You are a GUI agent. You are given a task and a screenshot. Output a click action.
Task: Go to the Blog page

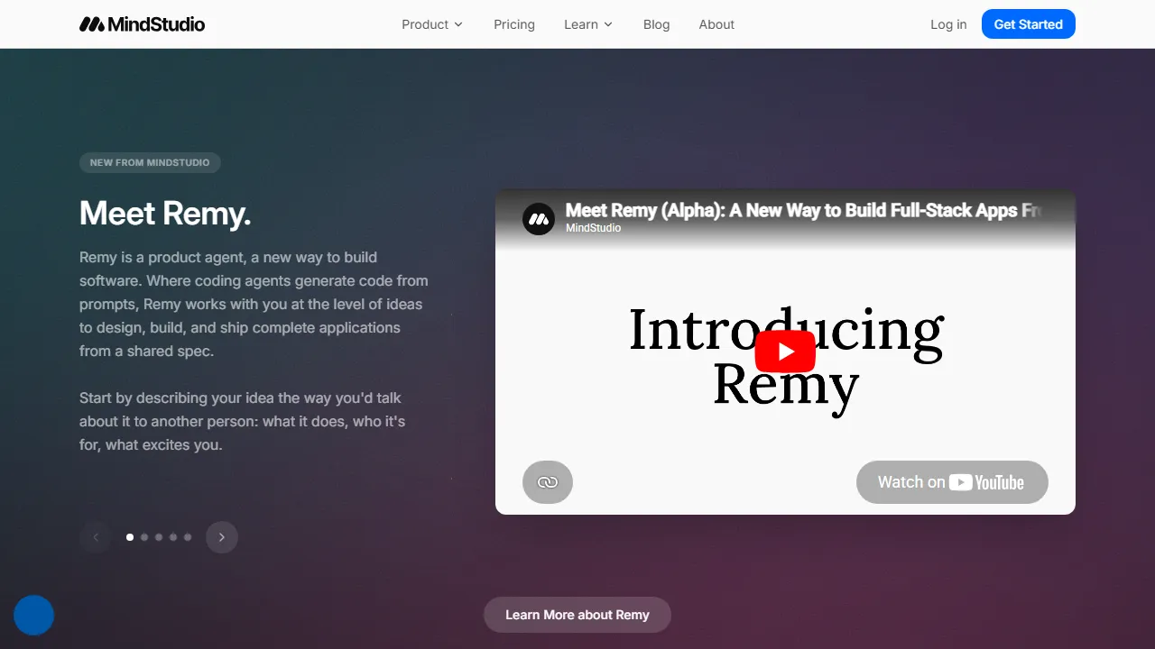tap(657, 24)
